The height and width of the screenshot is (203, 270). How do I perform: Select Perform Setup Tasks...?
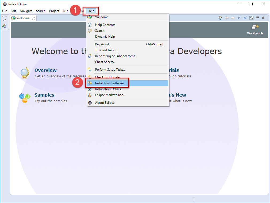(x=128, y=69)
